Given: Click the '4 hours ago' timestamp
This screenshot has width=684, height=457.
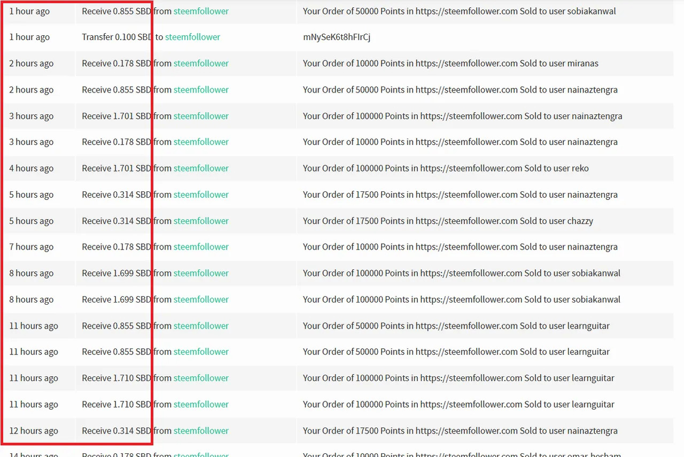Looking at the screenshot, I should coord(32,168).
